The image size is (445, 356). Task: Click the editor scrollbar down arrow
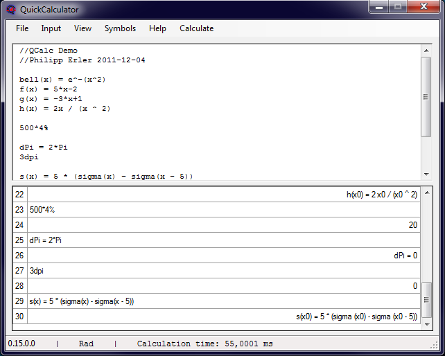(426, 174)
